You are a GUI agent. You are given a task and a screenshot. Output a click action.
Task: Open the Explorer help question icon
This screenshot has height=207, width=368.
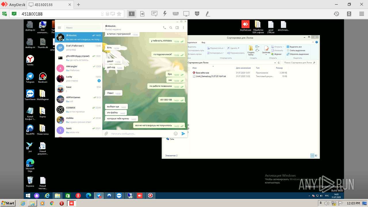tap(317, 42)
